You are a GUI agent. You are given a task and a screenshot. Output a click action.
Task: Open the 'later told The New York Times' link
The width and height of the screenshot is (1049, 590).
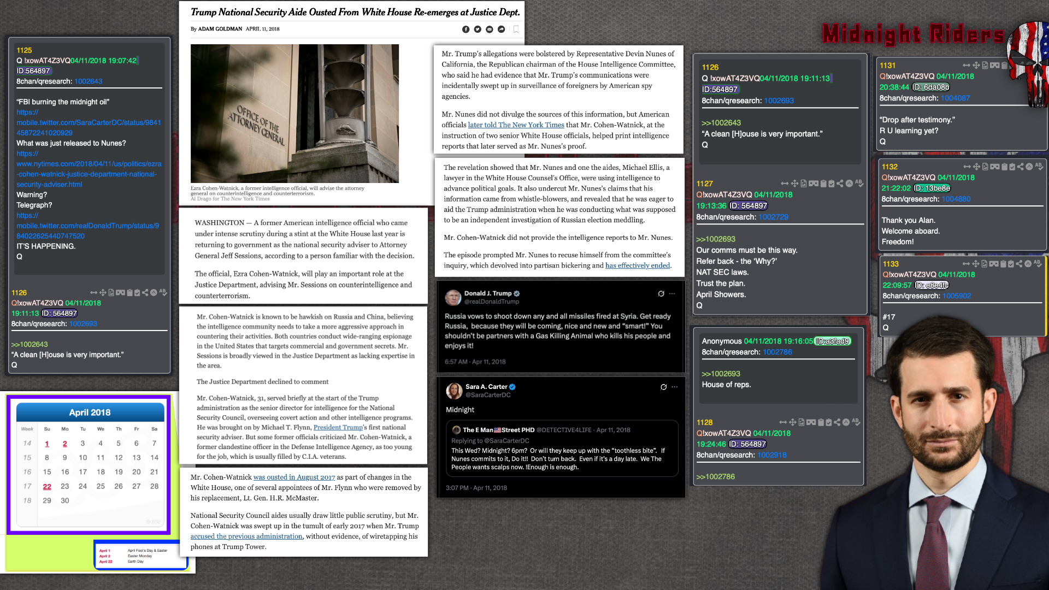(x=516, y=125)
